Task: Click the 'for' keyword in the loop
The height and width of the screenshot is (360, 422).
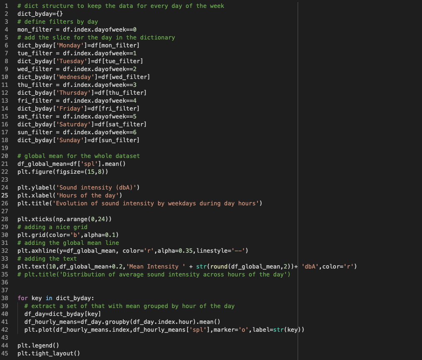Action: 22,298
